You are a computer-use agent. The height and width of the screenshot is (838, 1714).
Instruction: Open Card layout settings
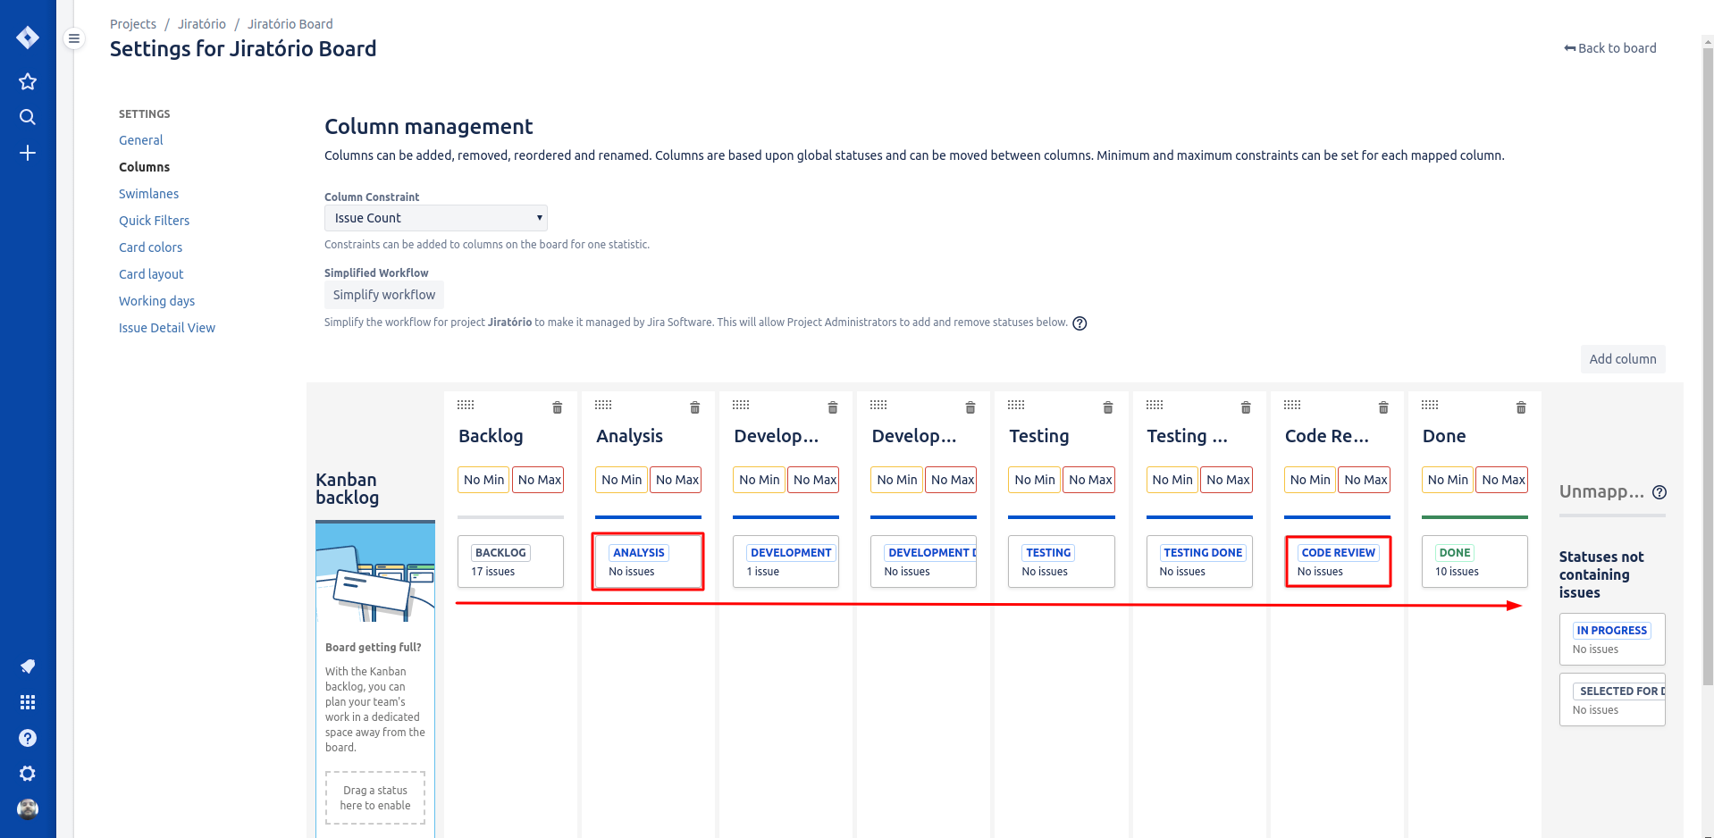pos(151,274)
